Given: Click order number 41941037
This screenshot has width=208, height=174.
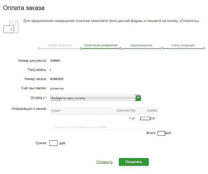Looking at the screenshot, I should pyautogui.click(x=57, y=79).
